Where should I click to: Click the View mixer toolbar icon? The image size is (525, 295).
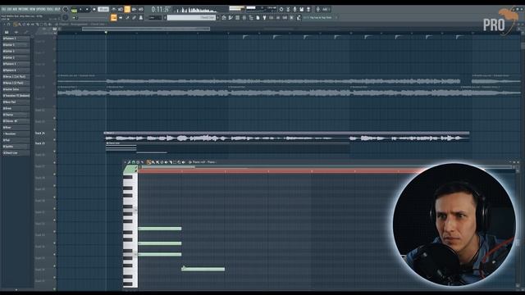244,17
